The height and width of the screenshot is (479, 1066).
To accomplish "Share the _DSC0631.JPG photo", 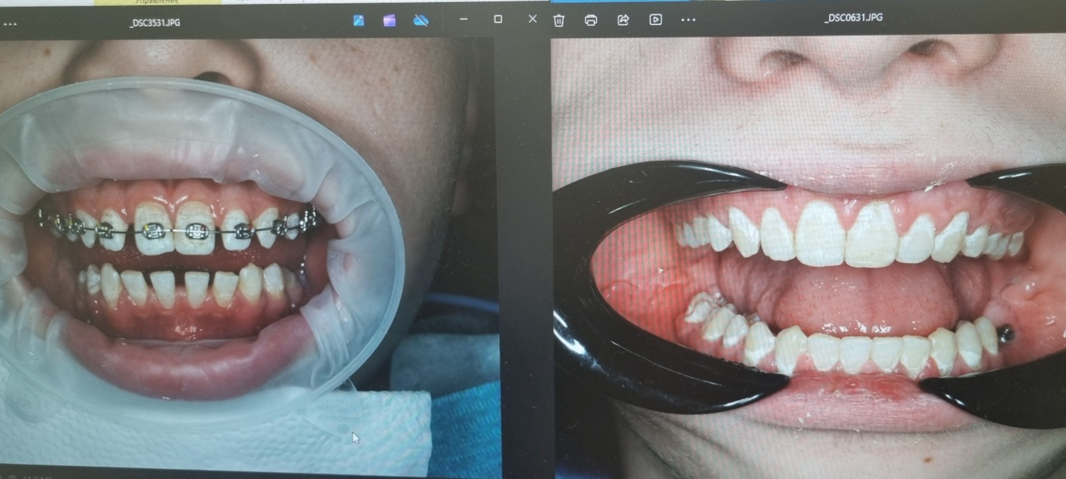I will click(623, 20).
